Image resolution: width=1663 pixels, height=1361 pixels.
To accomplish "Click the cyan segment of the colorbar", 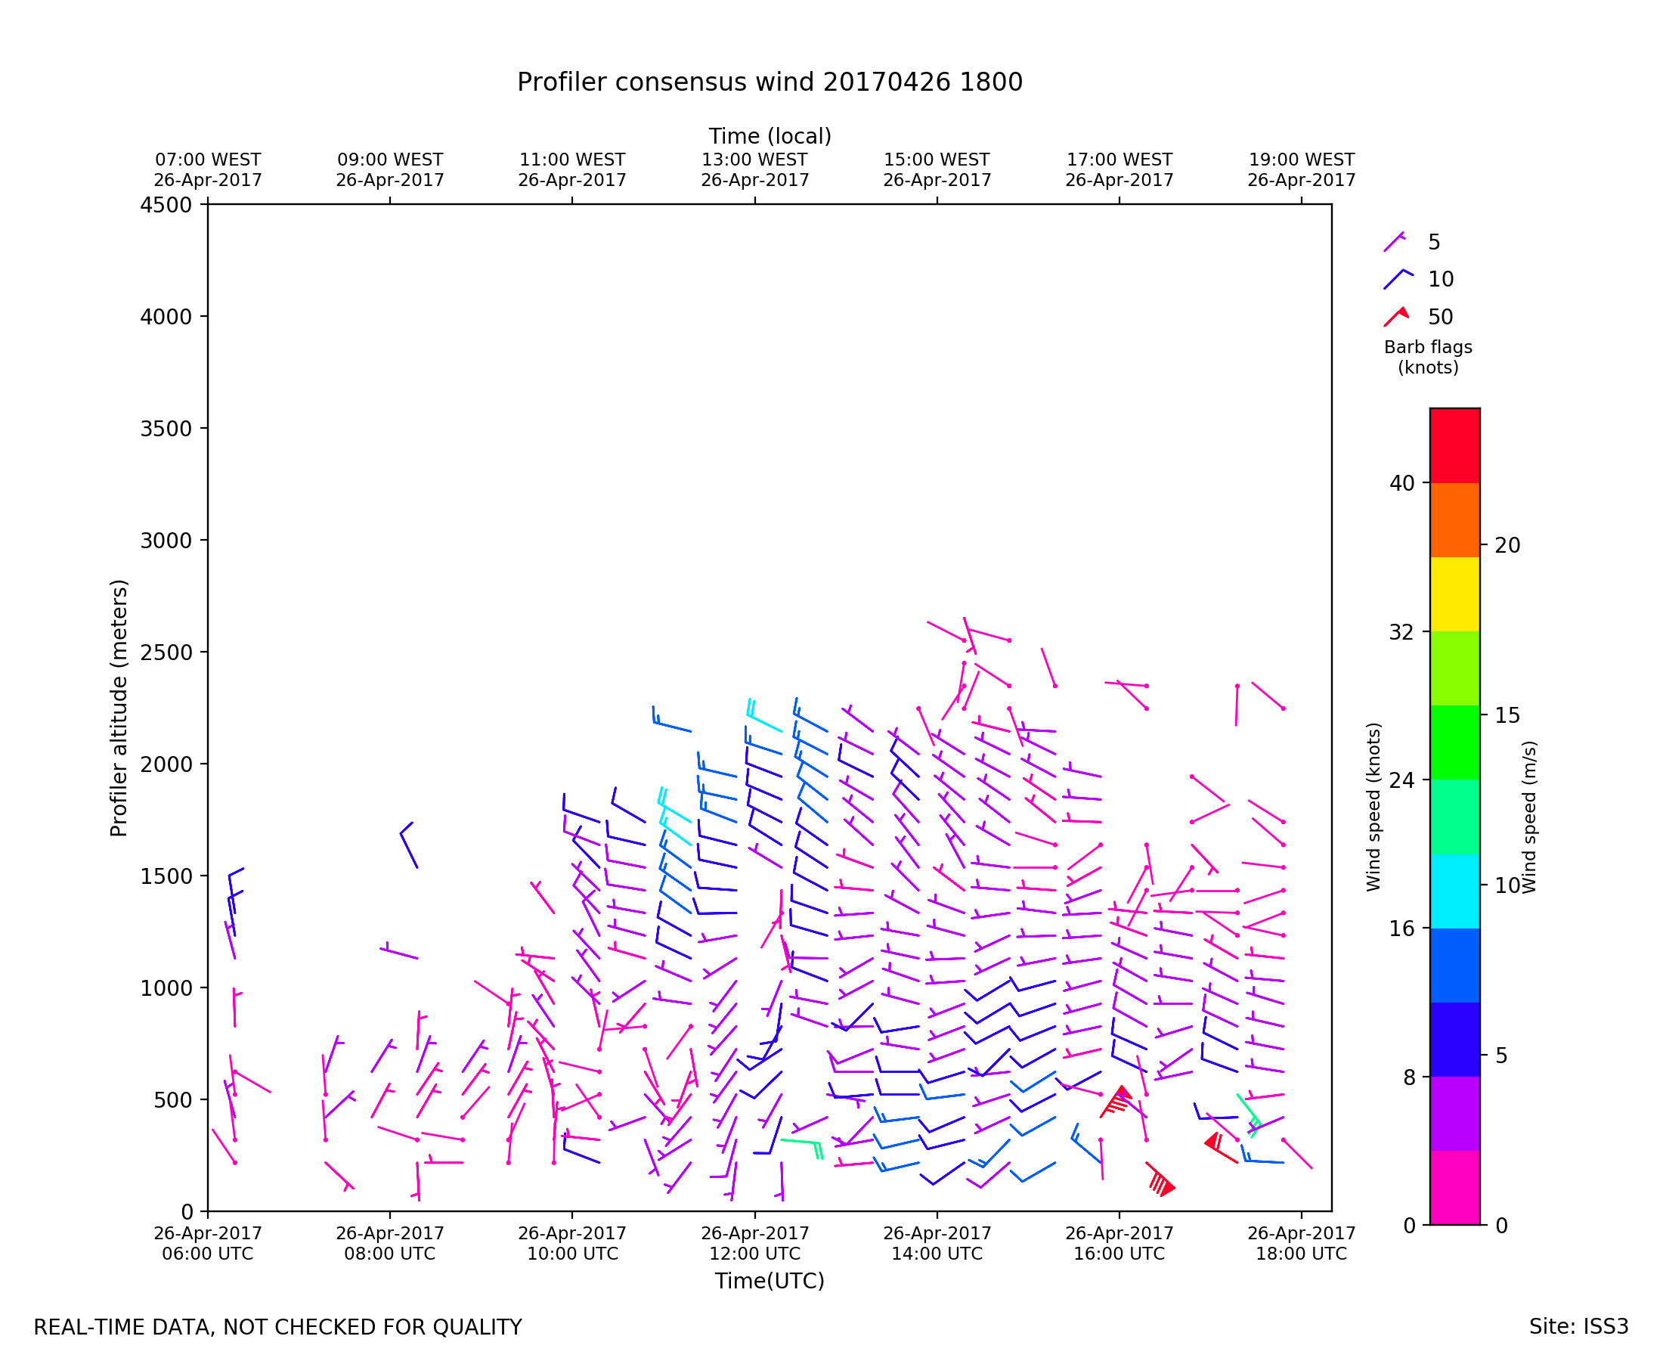I will click(1454, 891).
